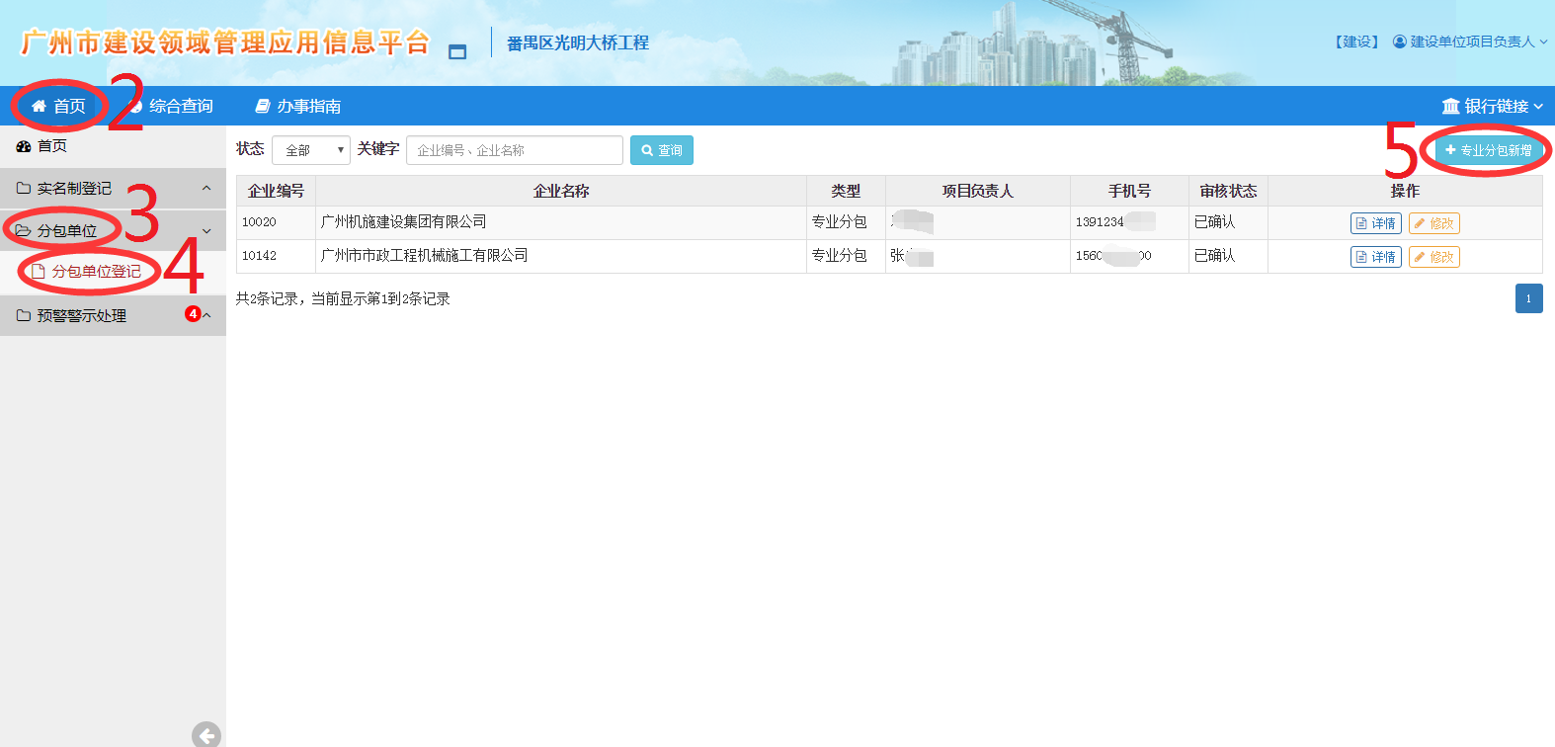The height and width of the screenshot is (747, 1555).
Task: Click the platform title 广州市建设领域管理应用信息平台
Action: tap(225, 42)
